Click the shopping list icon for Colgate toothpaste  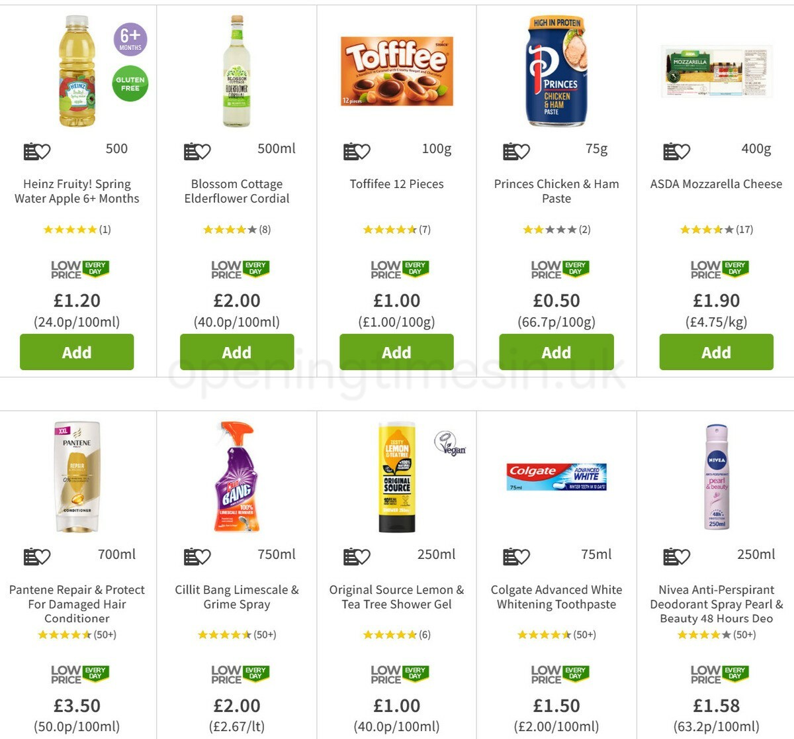tap(510, 556)
